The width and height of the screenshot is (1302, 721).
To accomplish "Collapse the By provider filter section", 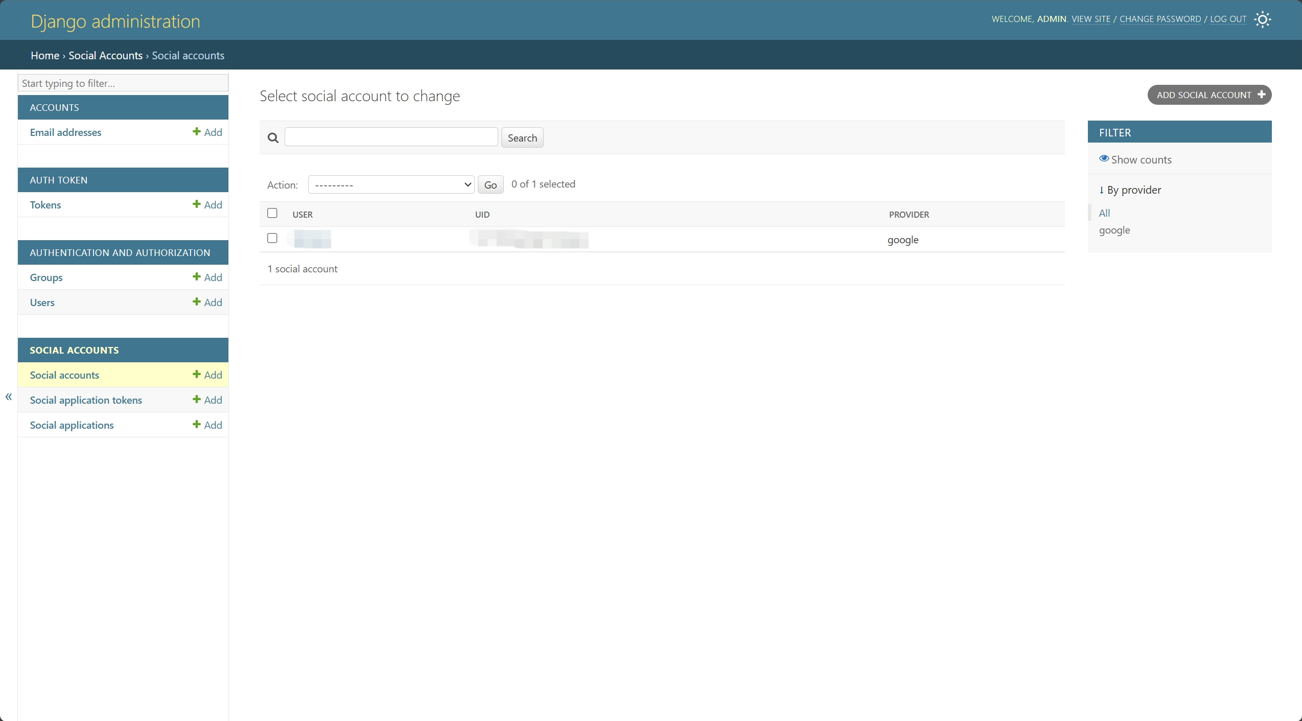I will [1130, 190].
